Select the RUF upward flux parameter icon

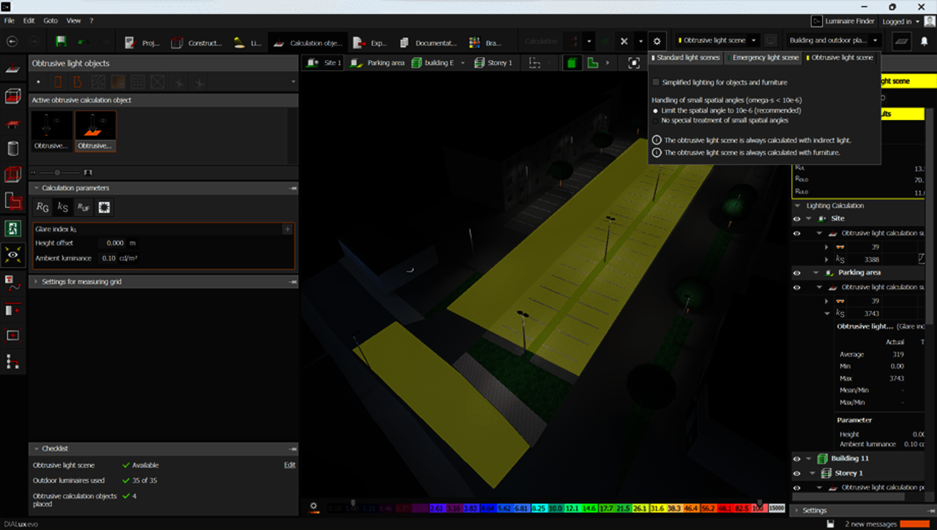coord(83,208)
